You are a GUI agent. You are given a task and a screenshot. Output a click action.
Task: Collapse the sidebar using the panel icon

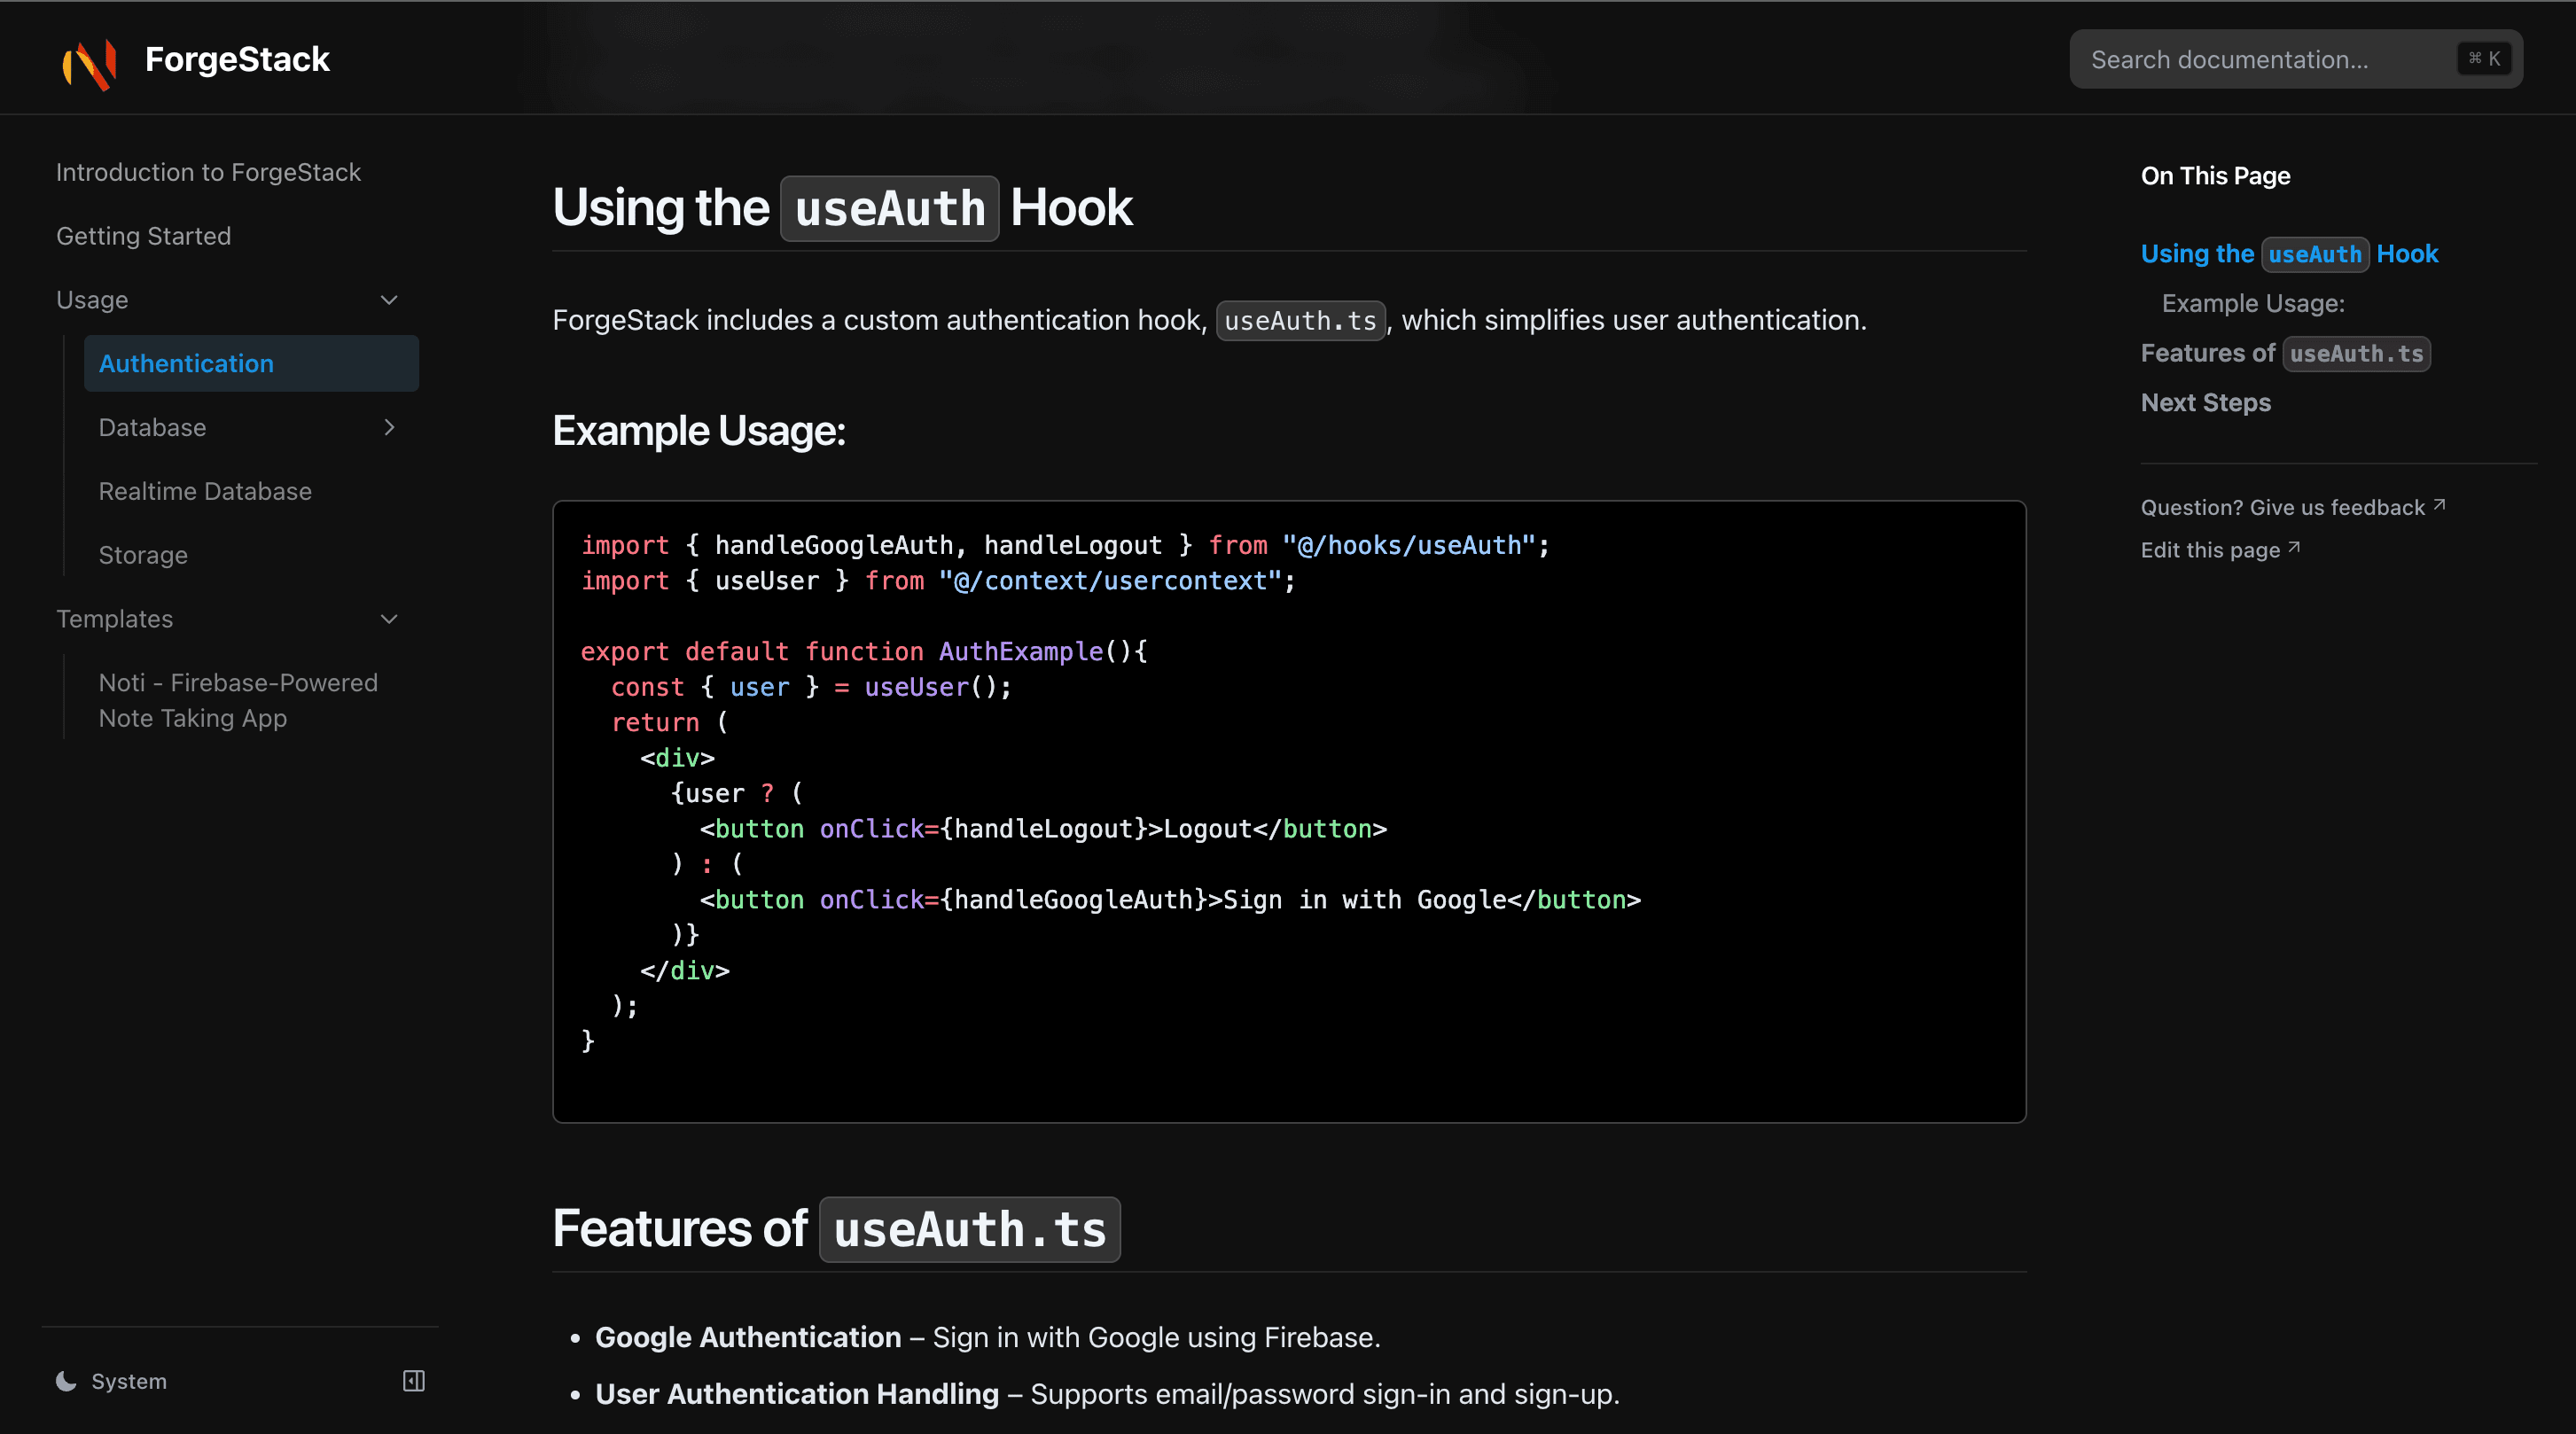[x=412, y=1380]
